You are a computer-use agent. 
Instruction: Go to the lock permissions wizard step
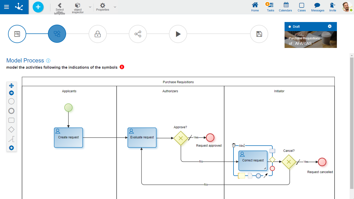click(98, 34)
